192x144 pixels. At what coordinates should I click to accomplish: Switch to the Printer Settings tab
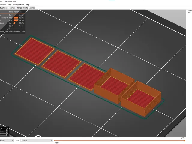(x=29, y=8)
